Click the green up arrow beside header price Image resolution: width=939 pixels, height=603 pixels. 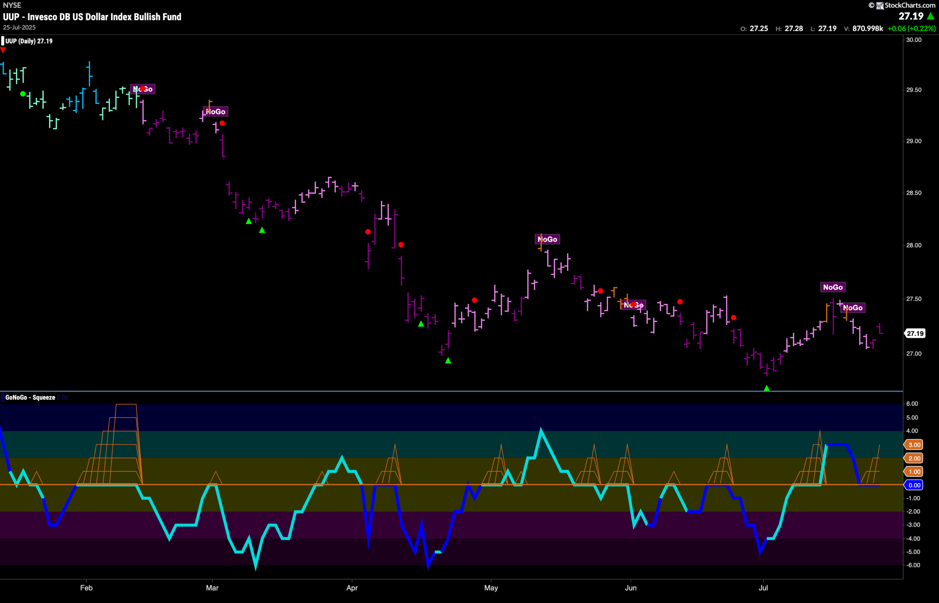(931, 17)
